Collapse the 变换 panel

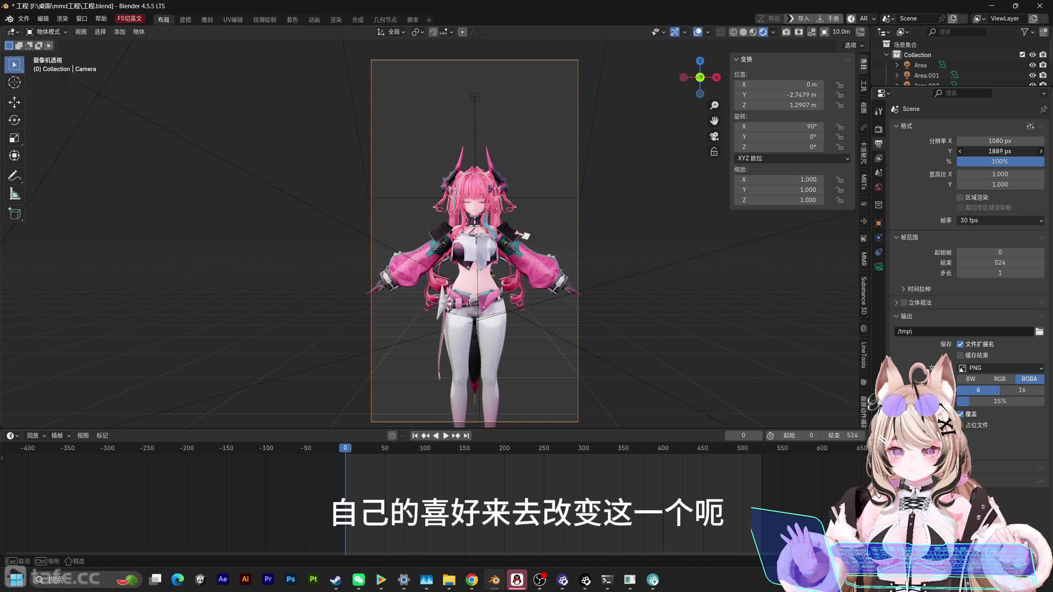pyautogui.click(x=736, y=59)
